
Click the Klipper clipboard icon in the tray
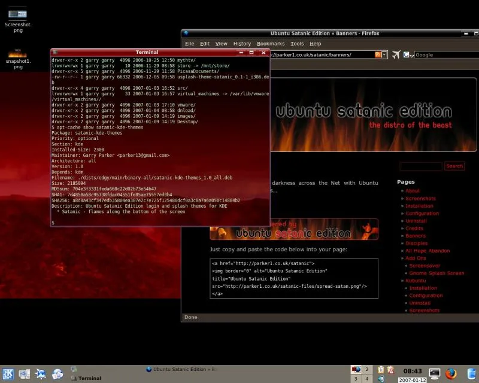point(381,369)
